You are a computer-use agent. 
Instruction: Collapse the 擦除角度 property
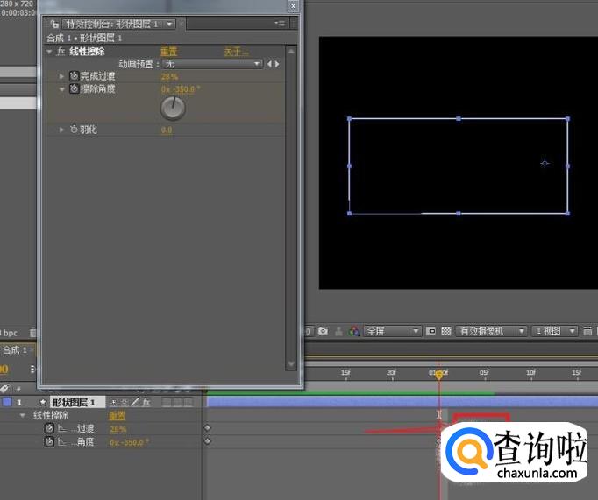click(61, 89)
